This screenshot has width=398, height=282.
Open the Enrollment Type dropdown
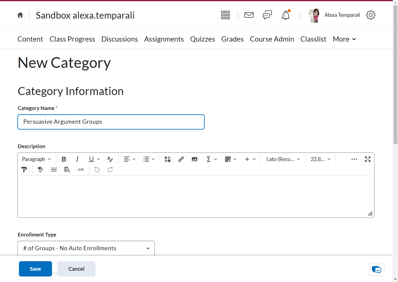coord(86,248)
